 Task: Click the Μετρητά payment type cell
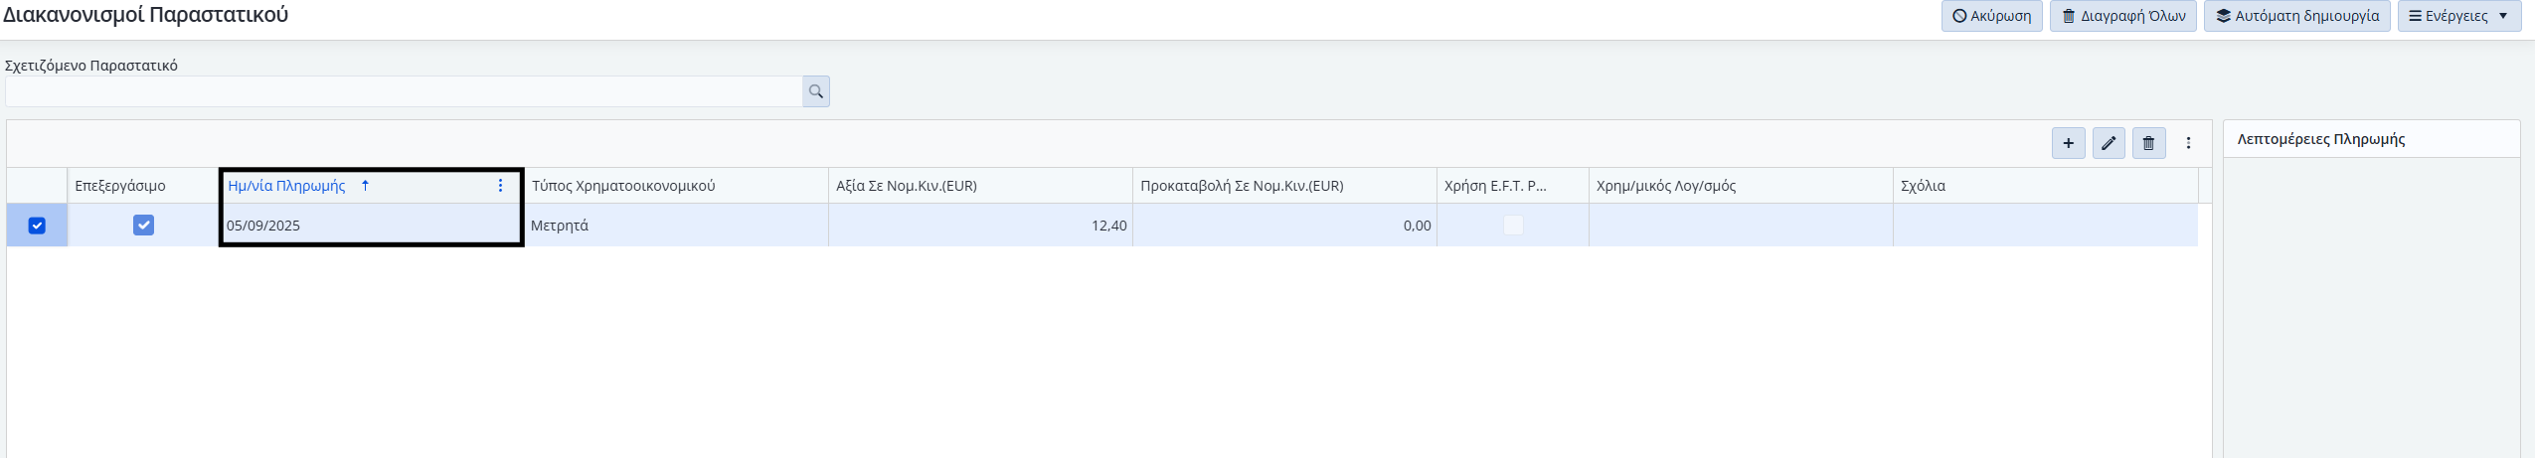(x=560, y=226)
